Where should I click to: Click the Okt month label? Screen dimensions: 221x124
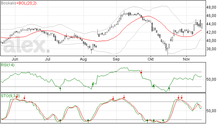(x=151, y=59)
